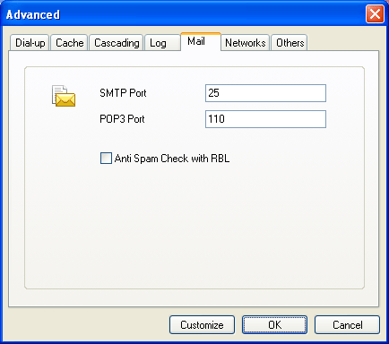Show the Networks tab

246,43
